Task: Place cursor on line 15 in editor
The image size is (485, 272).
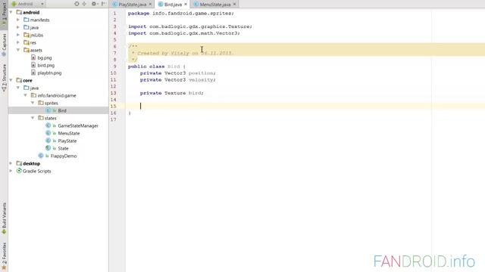Action: tap(305, 106)
